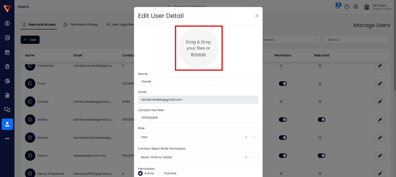Click the pencil edit icon for Chan
The width and height of the screenshot is (396, 177).
tap(380, 83)
